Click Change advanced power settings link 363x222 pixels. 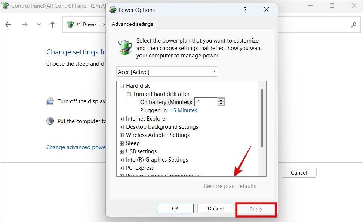coord(76,147)
